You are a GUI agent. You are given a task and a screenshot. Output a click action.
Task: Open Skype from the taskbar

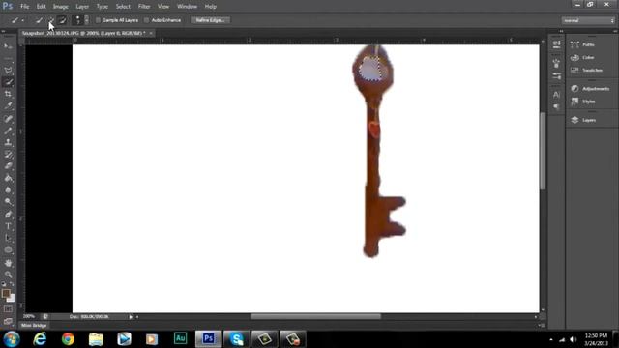coord(236,339)
